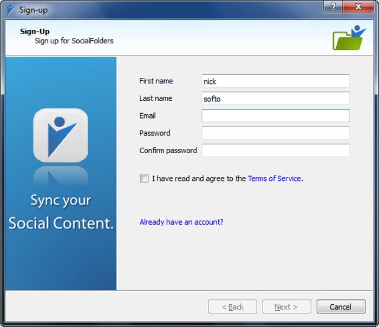The height and width of the screenshot is (327, 379).
Task: Select the Password input field
Action: tap(276, 133)
